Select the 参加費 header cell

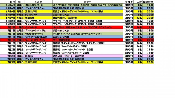coord(128,2)
